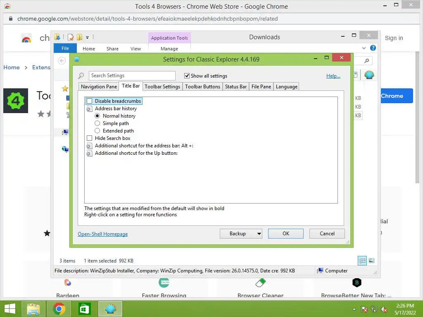
Task: Open the Backup dropdown button
Action: tap(241, 234)
